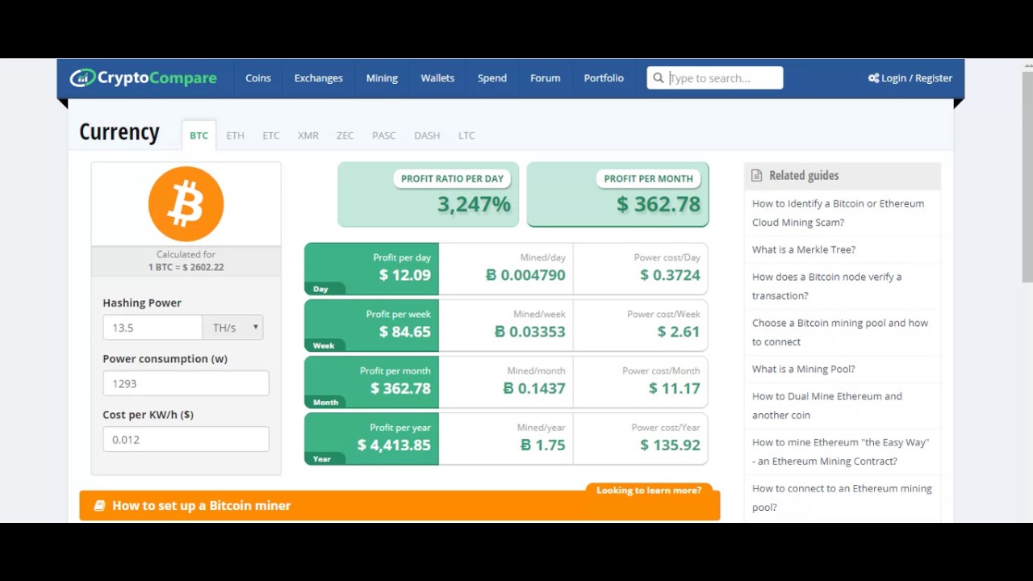1033x581 pixels.
Task: Click How to set up a Bitcoin miner banner
Action: (399, 506)
